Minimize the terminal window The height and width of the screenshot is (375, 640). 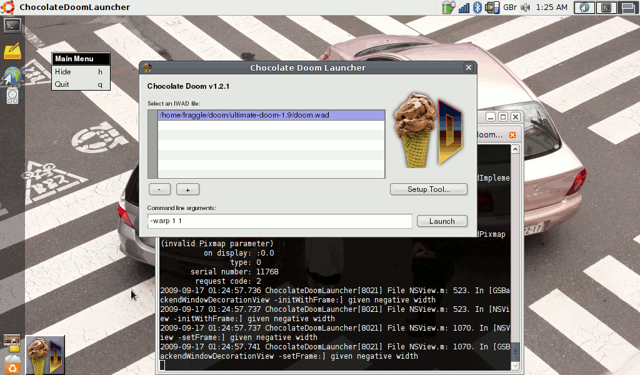[x=491, y=117]
